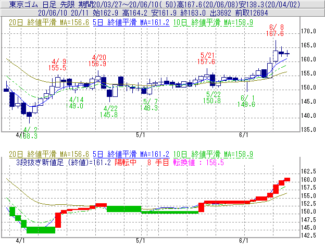Click the 170.0 axis value on upper chart
Screen dimensions: 325x247
pos(308,31)
